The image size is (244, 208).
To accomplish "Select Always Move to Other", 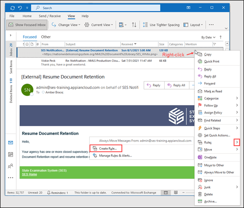I will (217, 172).
